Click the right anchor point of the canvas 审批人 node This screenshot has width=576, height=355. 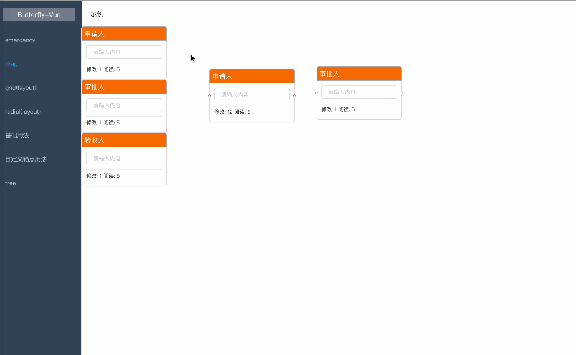(x=401, y=93)
